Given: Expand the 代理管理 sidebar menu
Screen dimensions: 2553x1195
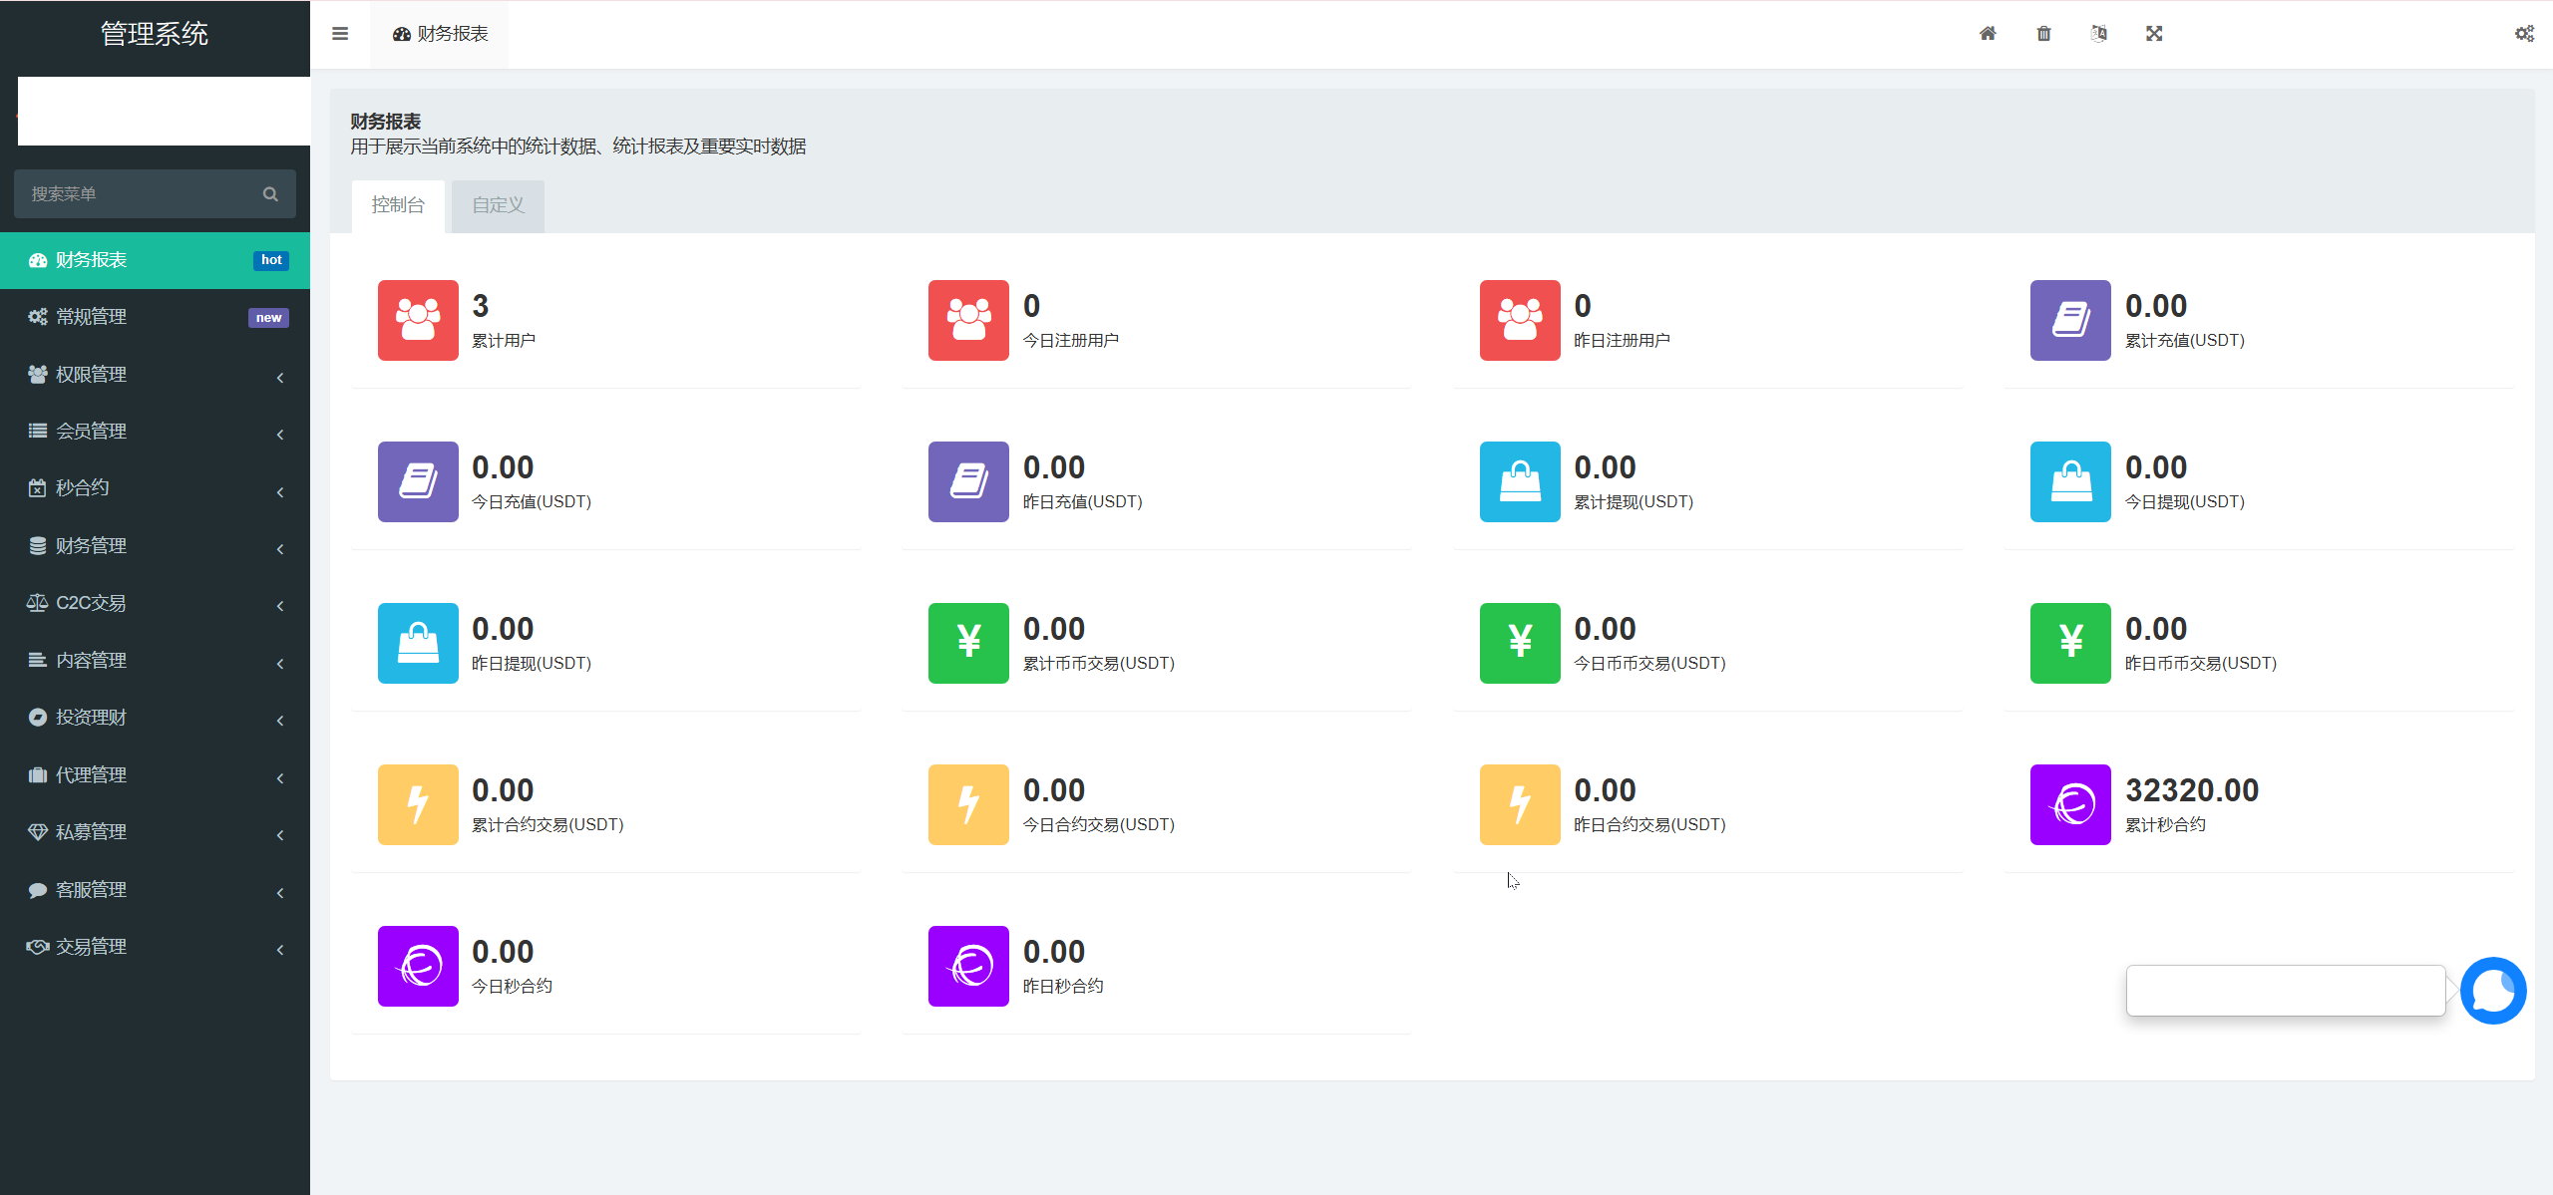Looking at the screenshot, I should pyautogui.click(x=155, y=775).
